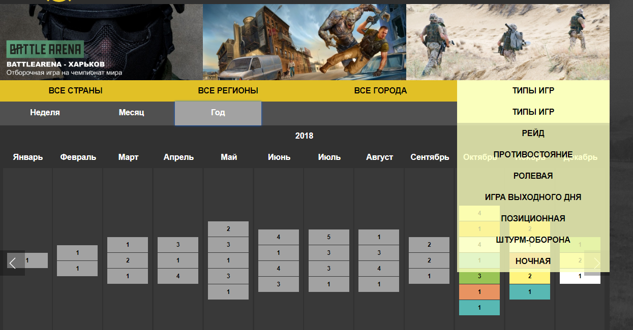Switch to the Неделя view tab
Viewport: 633px width, 330px height.
(x=45, y=113)
